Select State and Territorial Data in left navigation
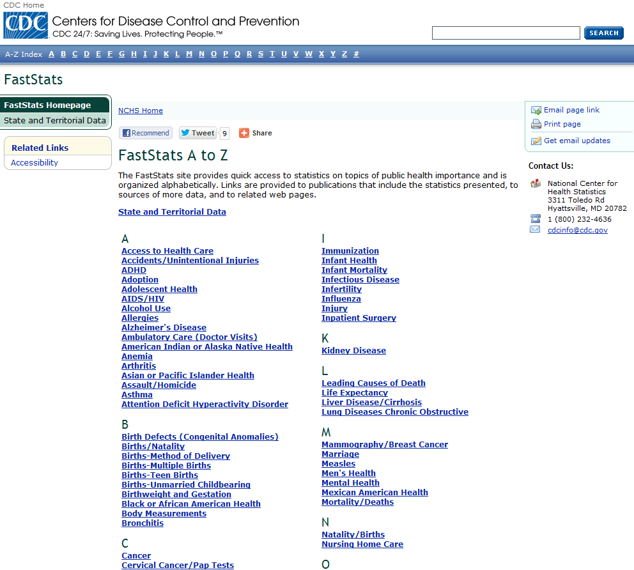This screenshot has height=570, width=634. point(54,121)
